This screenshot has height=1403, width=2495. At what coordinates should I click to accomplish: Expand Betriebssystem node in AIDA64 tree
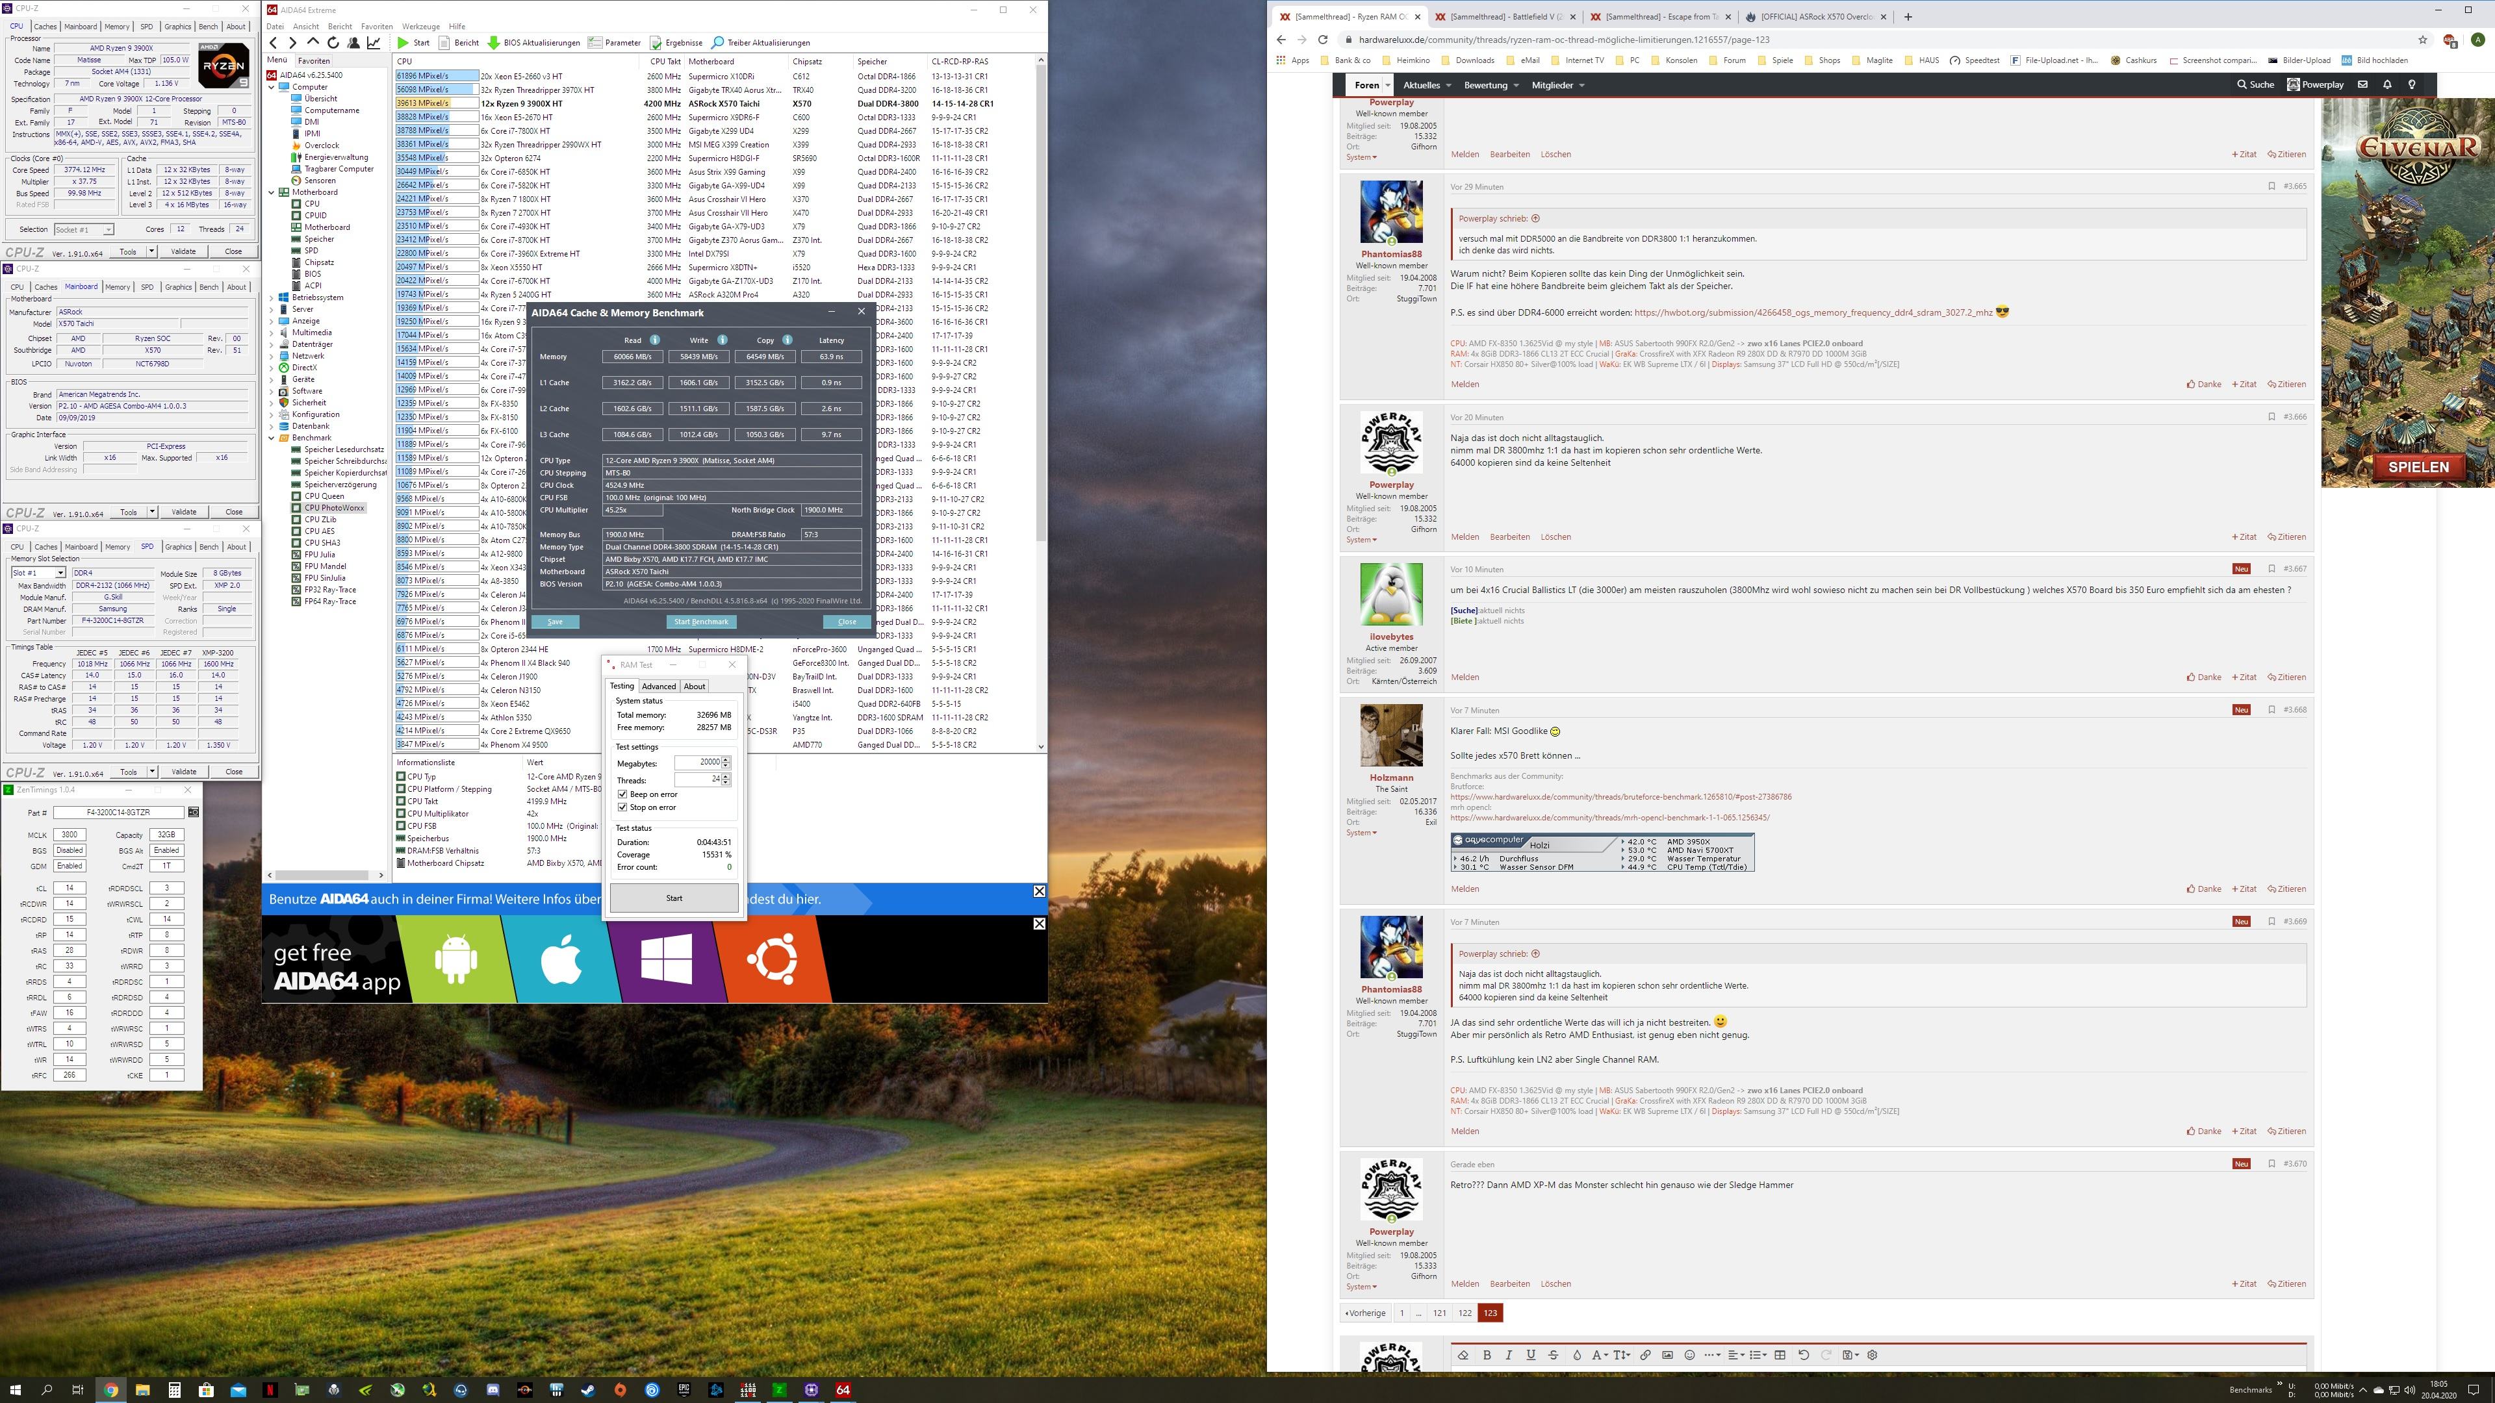[272, 297]
